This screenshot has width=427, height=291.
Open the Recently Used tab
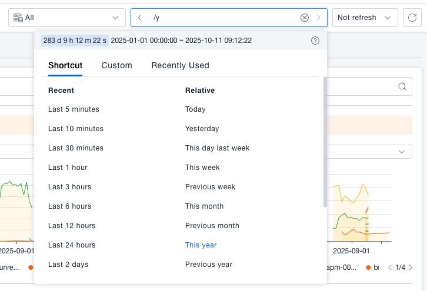pos(180,65)
